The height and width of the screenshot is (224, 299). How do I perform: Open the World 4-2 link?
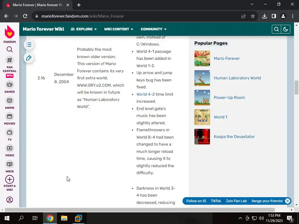pyautogui.click(x=145, y=94)
